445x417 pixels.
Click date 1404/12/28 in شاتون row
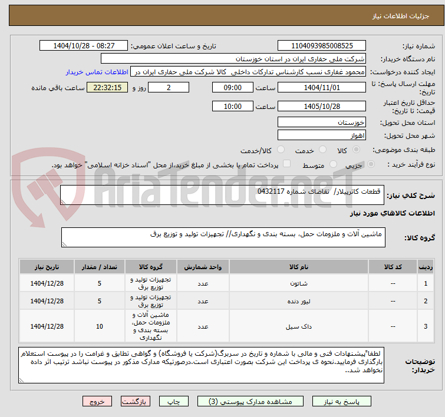[x=47, y=283]
